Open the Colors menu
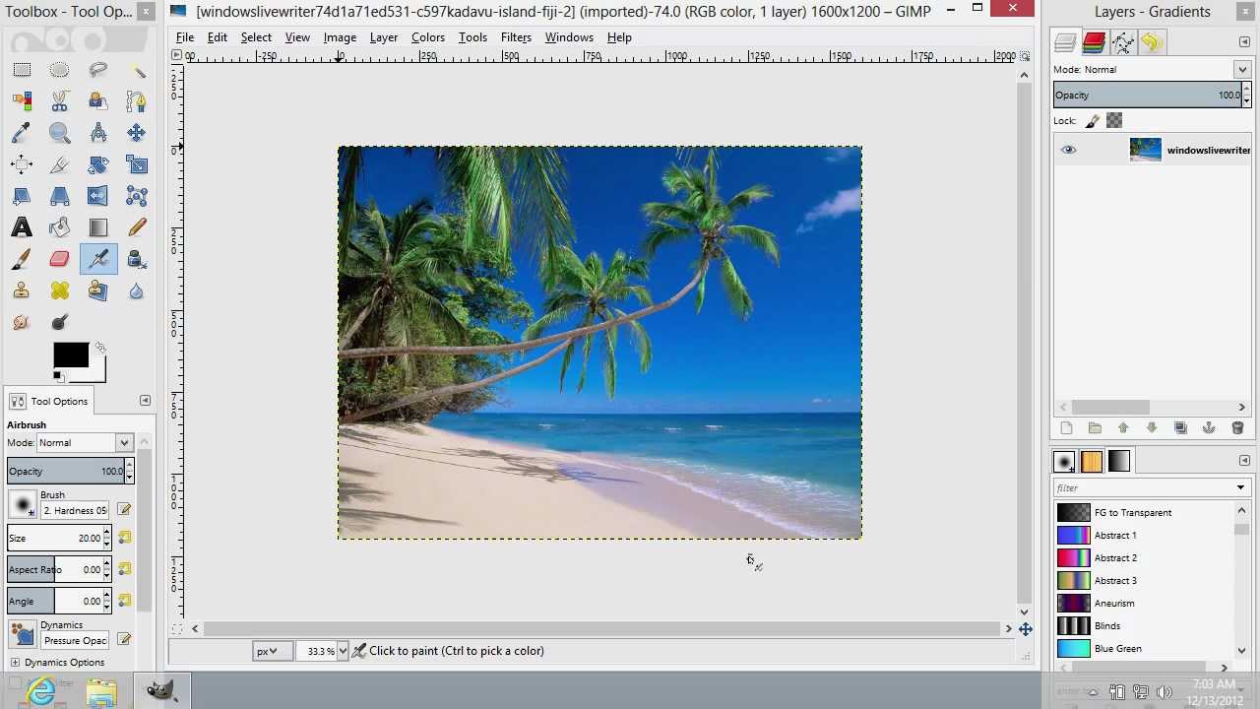Viewport: 1260px width, 709px height. pos(428,37)
